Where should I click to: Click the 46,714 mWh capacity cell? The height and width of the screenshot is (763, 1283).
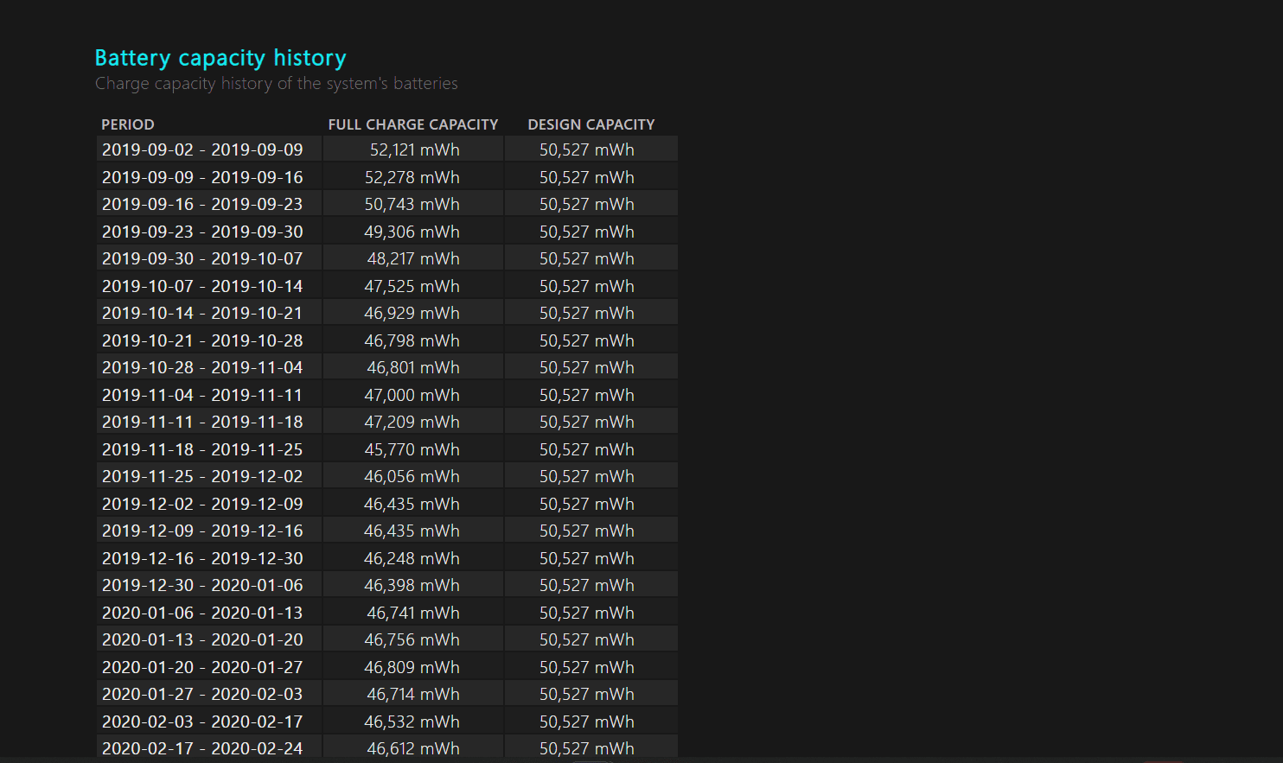pos(413,694)
